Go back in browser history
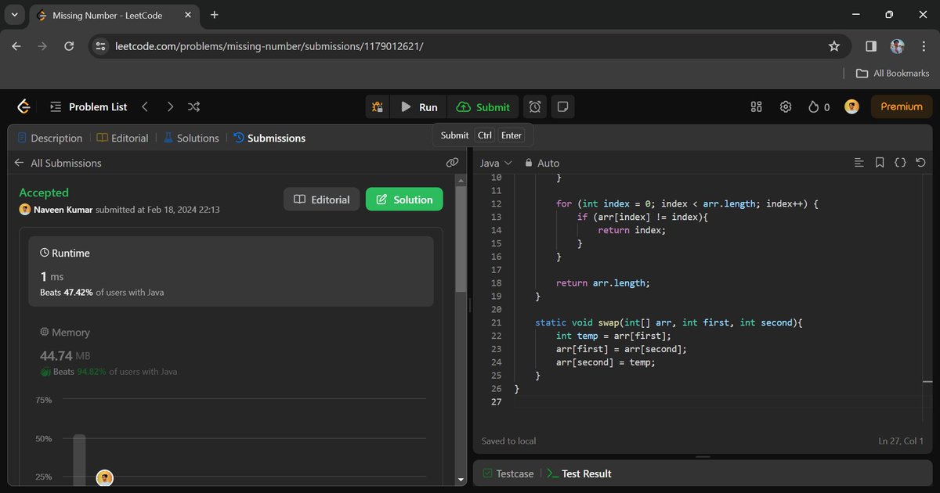 (x=16, y=46)
